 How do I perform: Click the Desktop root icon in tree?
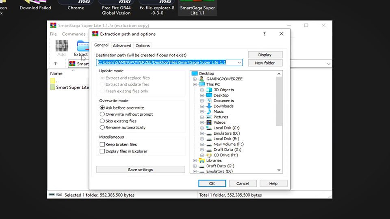[x=195, y=73]
